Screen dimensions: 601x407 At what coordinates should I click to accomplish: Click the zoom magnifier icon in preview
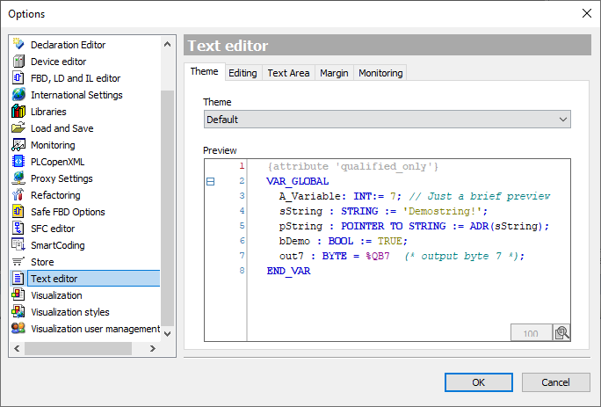pyautogui.click(x=561, y=332)
